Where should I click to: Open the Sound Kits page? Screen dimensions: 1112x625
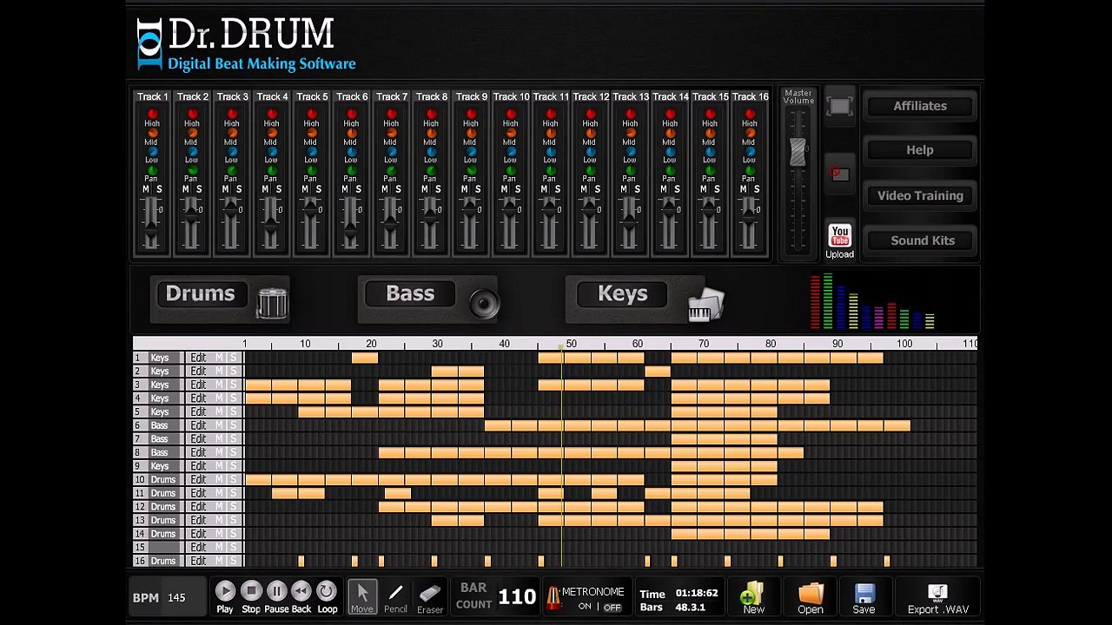pos(922,240)
